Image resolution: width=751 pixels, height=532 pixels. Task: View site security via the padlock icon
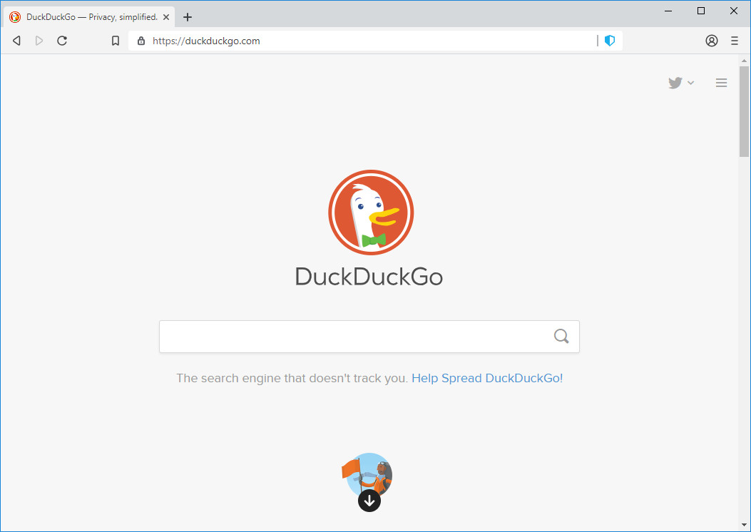coord(141,41)
